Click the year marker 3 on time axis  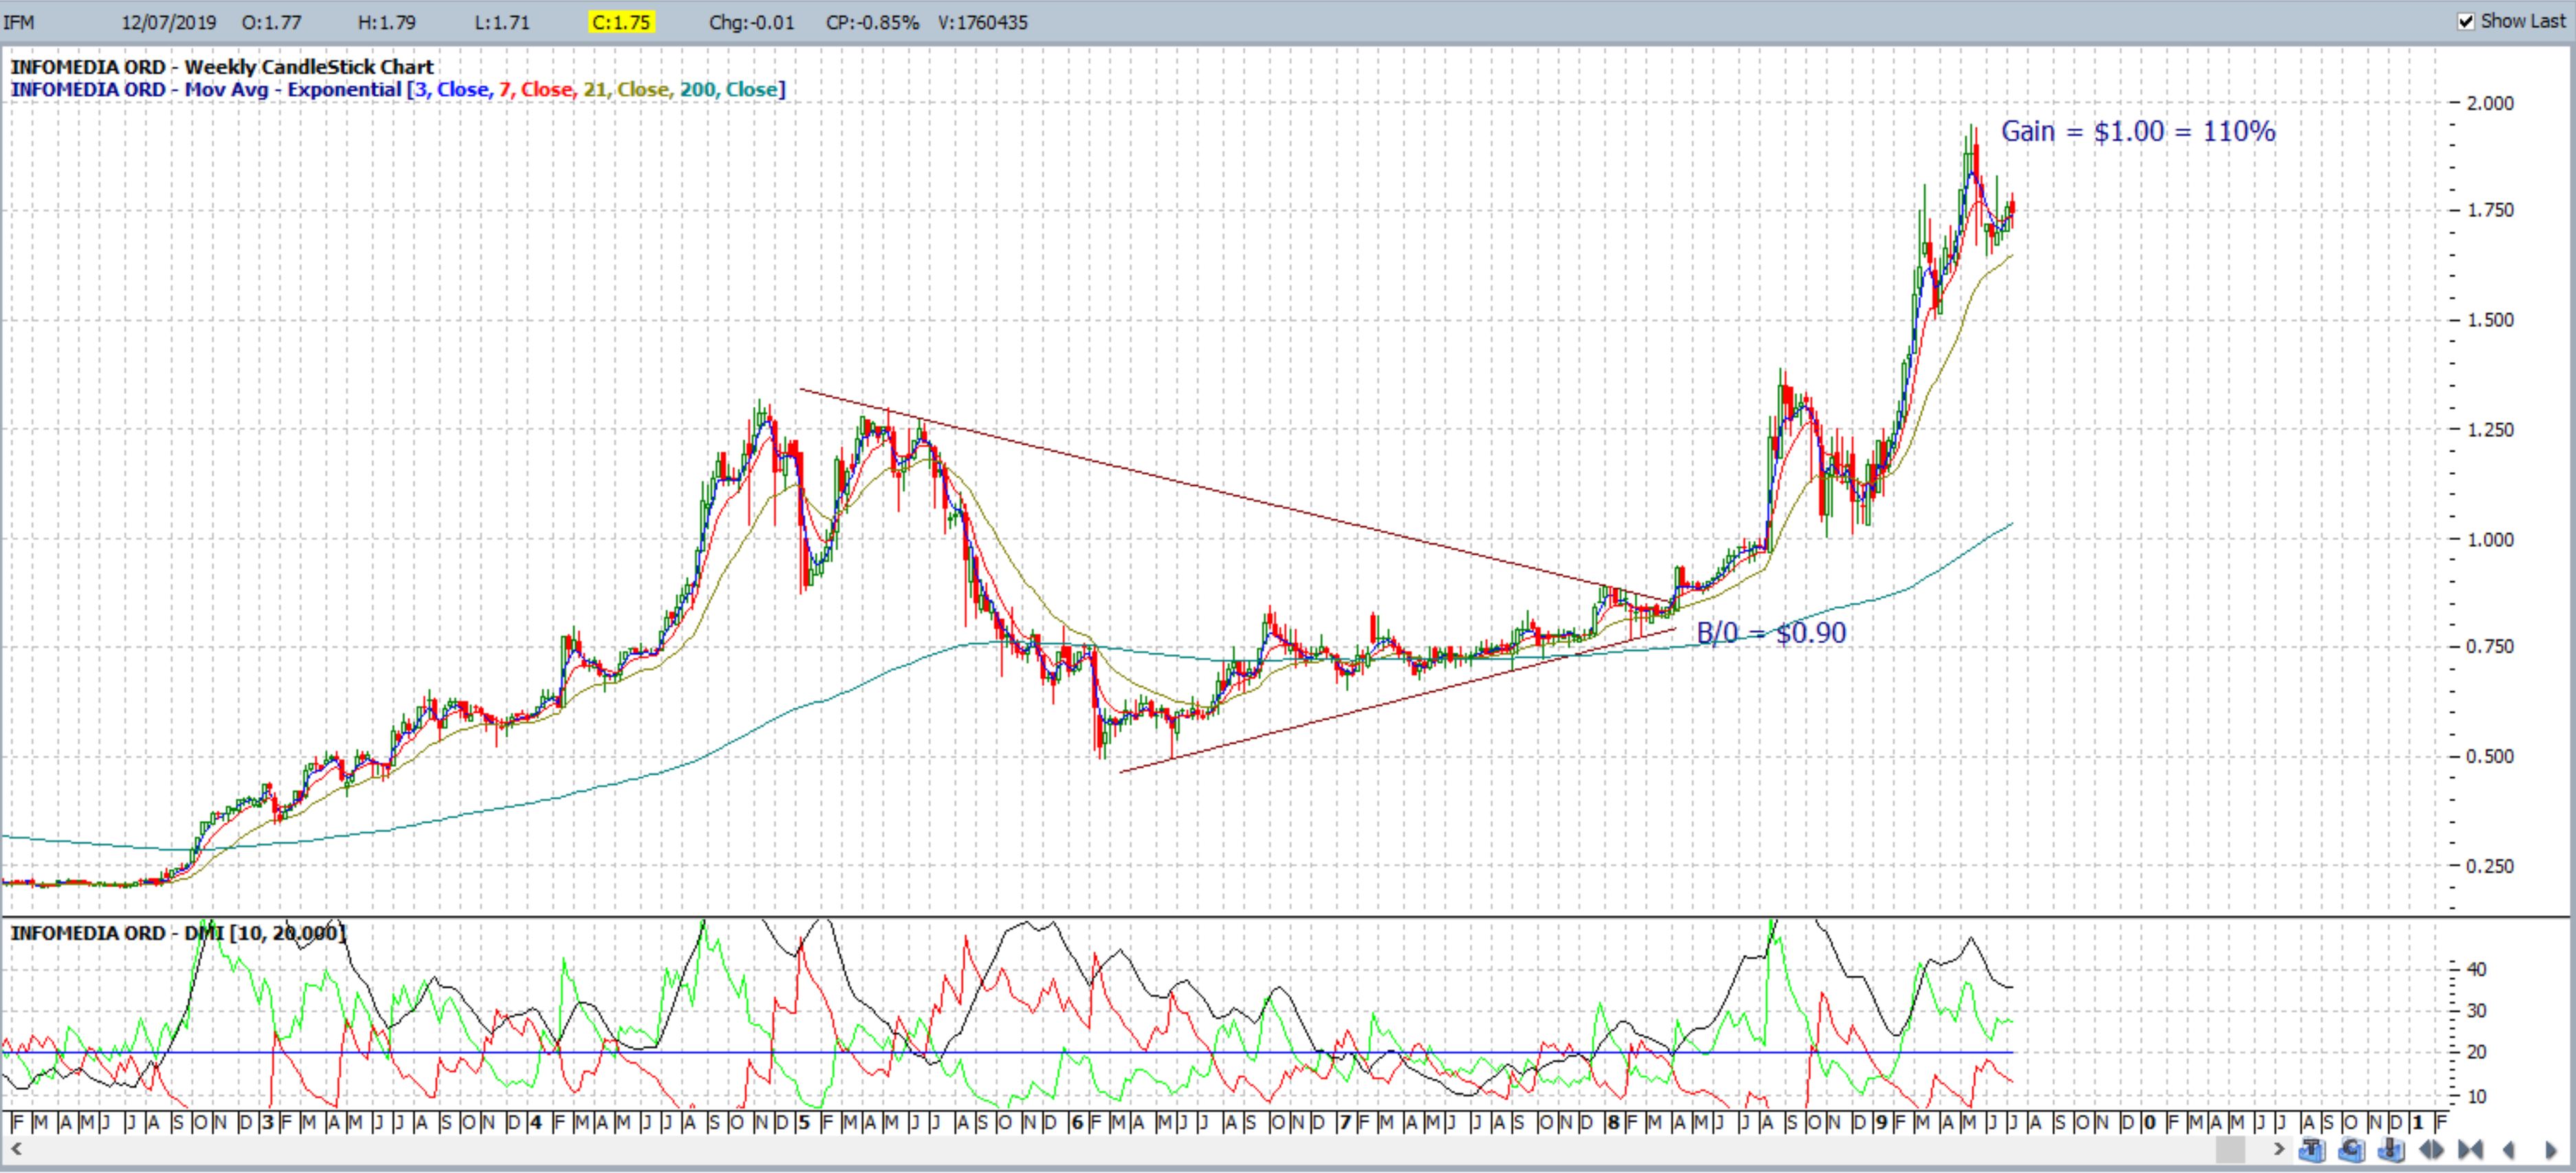pyautogui.click(x=268, y=1122)
